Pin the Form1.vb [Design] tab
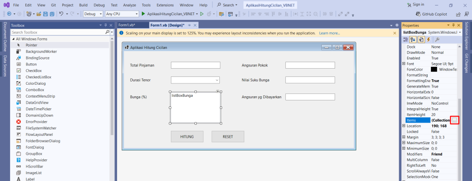 [189, 25]
